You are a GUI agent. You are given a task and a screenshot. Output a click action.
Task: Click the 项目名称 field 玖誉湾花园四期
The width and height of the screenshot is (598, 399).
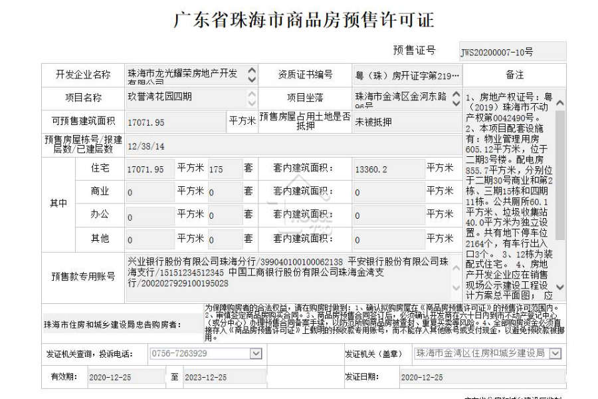point(191,98)
